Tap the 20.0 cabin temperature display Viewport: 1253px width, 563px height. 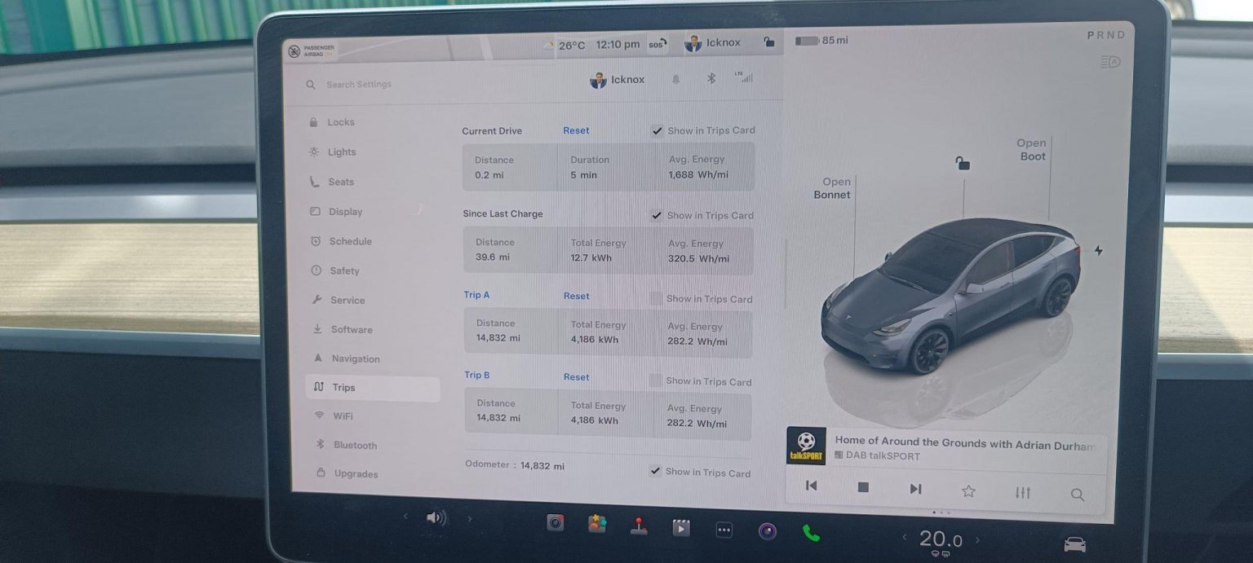[941, 539]
